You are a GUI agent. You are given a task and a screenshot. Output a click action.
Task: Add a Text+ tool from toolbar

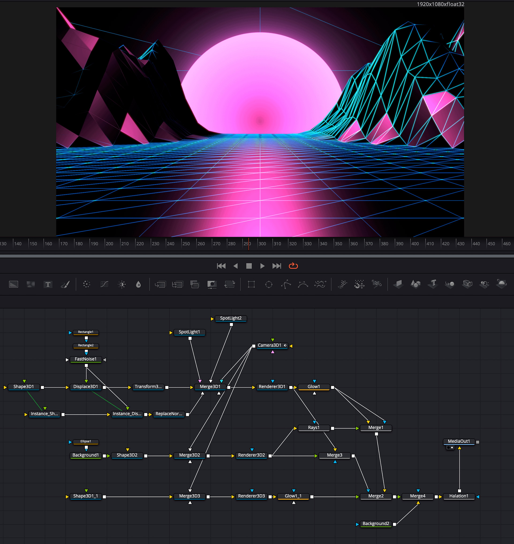tap(48, 284)
